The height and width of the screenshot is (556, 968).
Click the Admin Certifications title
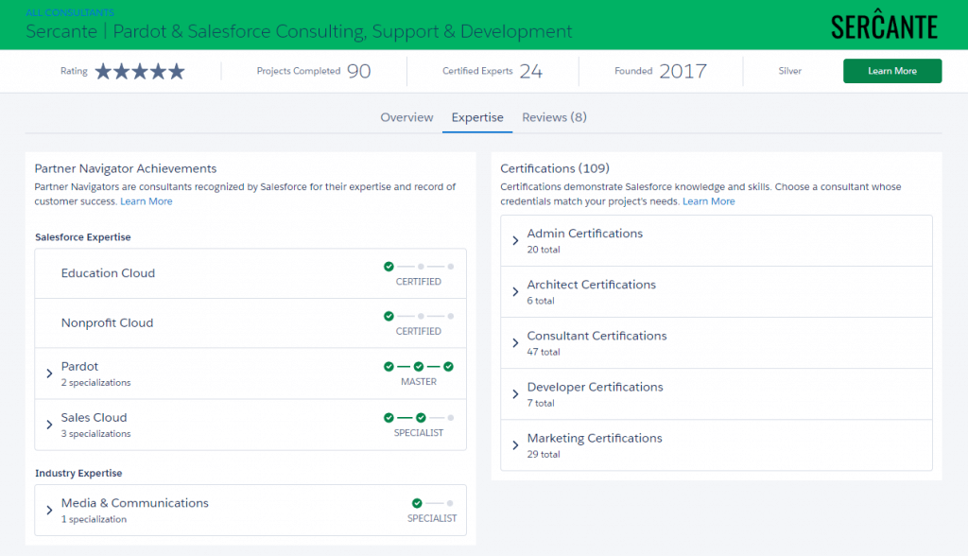click(584, 233)
